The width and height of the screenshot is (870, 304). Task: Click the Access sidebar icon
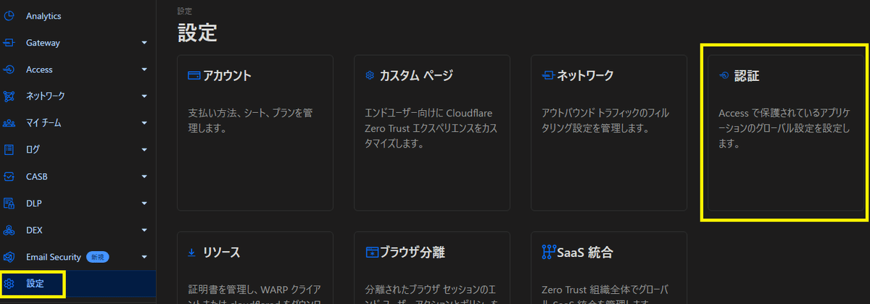pyautogui.click(x=9, y=69)
